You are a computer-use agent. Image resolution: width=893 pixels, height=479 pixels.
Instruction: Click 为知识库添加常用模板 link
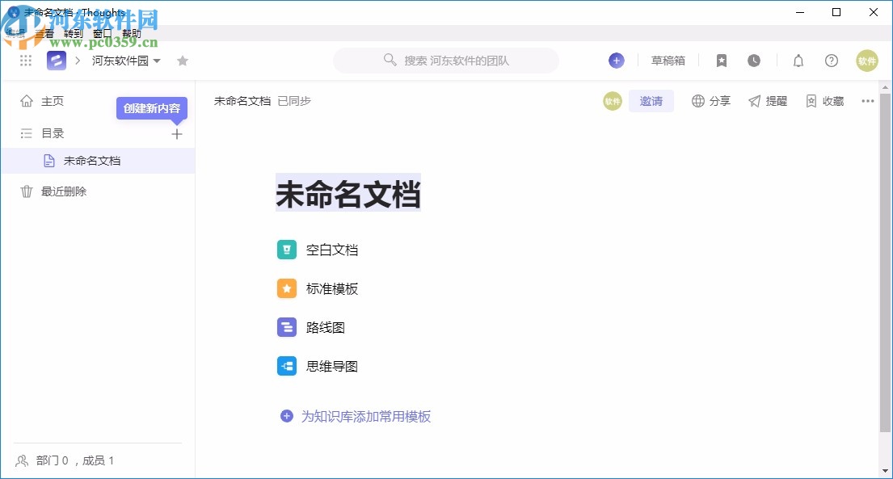point(364,416)
